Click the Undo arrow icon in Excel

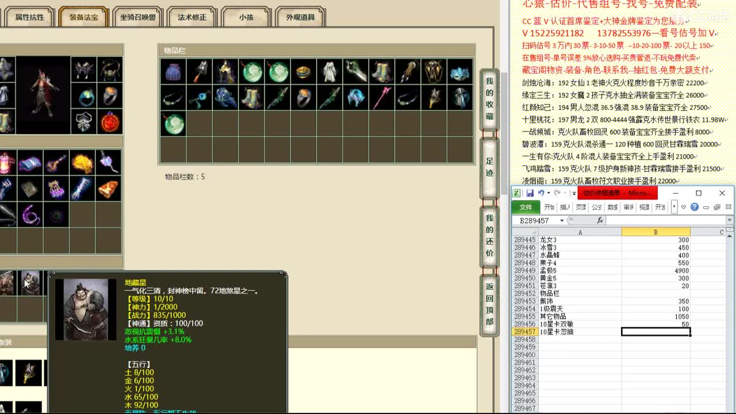coord(540,194)
